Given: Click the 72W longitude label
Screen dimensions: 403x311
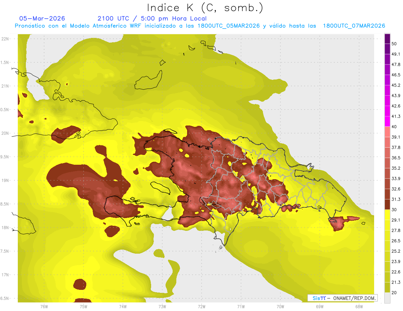Looking at the screenshot, I should point(201,307).
